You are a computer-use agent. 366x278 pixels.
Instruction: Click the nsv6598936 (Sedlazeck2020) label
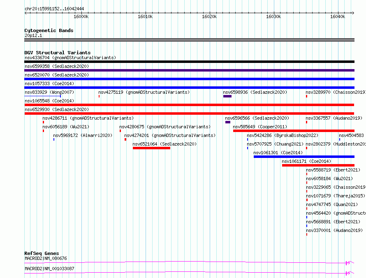click(x=255, y=92)
